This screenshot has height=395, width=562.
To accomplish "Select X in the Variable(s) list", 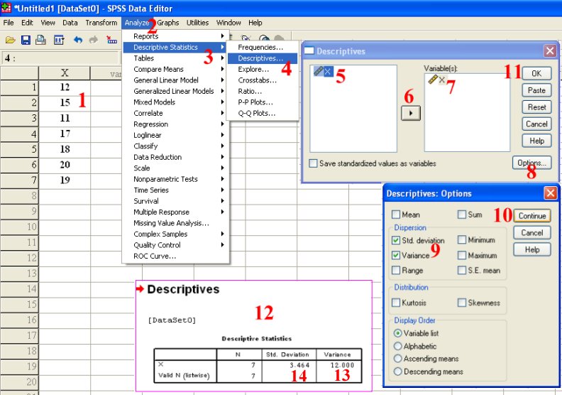I will [437, 80].
